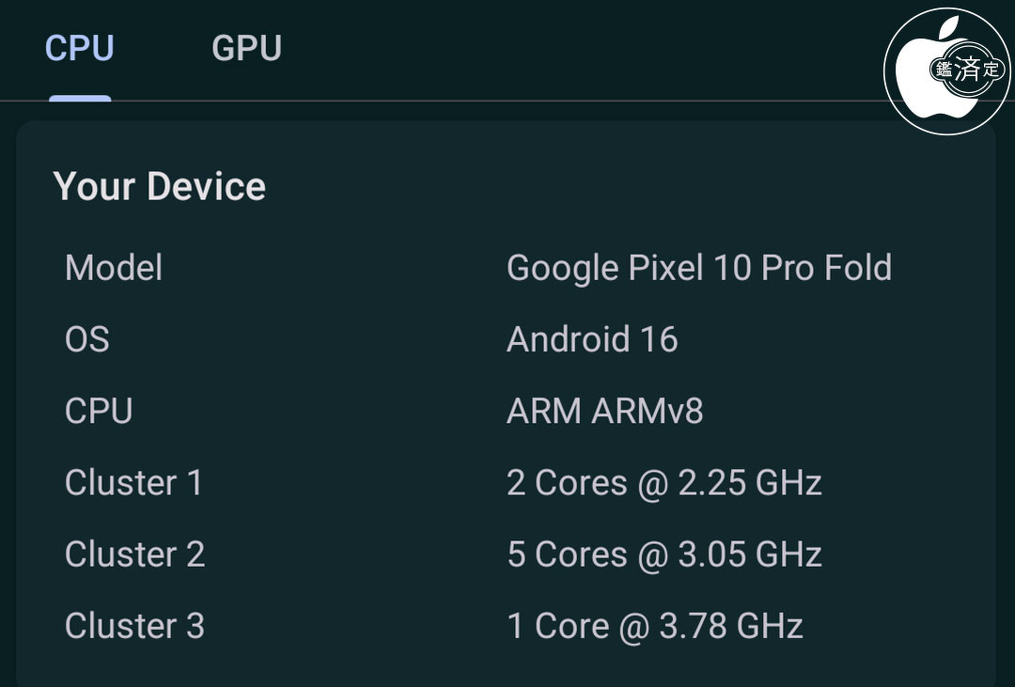Click the Your Device heading
1015x687 pixels.
tap(160, 186)
